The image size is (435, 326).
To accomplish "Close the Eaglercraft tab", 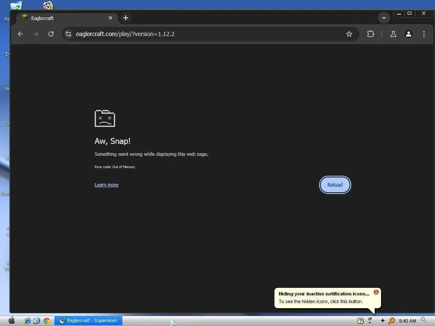I will 110,18.
